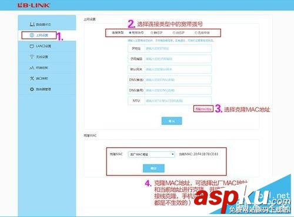
Task: Open LAN口设置 via its sidebar icon
Action: (x=32, y=46)
